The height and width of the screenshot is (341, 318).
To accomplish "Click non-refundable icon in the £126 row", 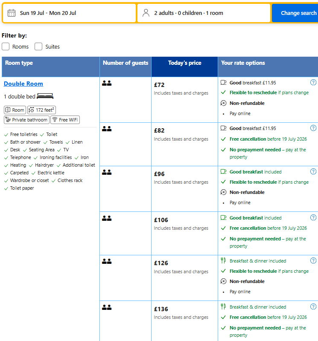I will tap(224, 281).
